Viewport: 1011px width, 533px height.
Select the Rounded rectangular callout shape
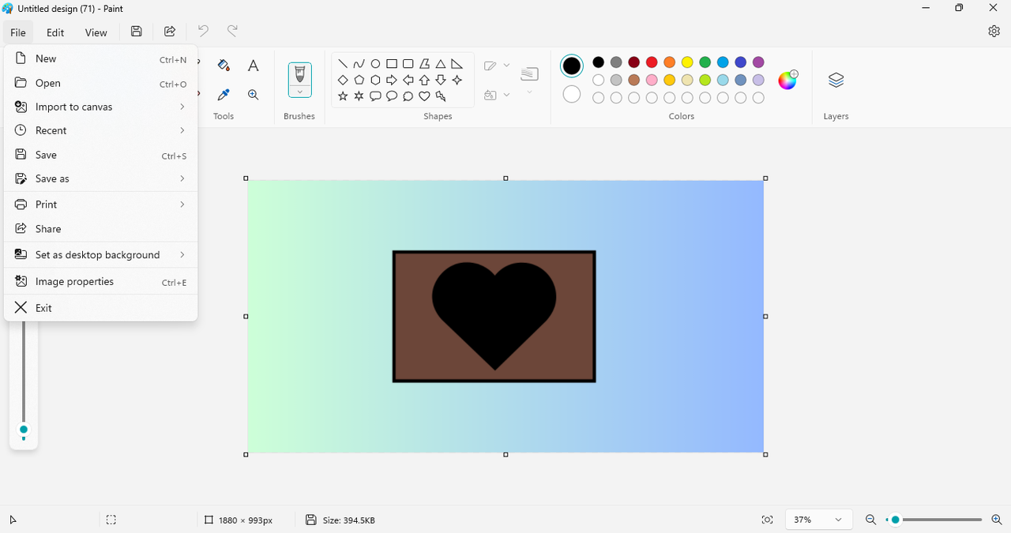coord(376,96)
